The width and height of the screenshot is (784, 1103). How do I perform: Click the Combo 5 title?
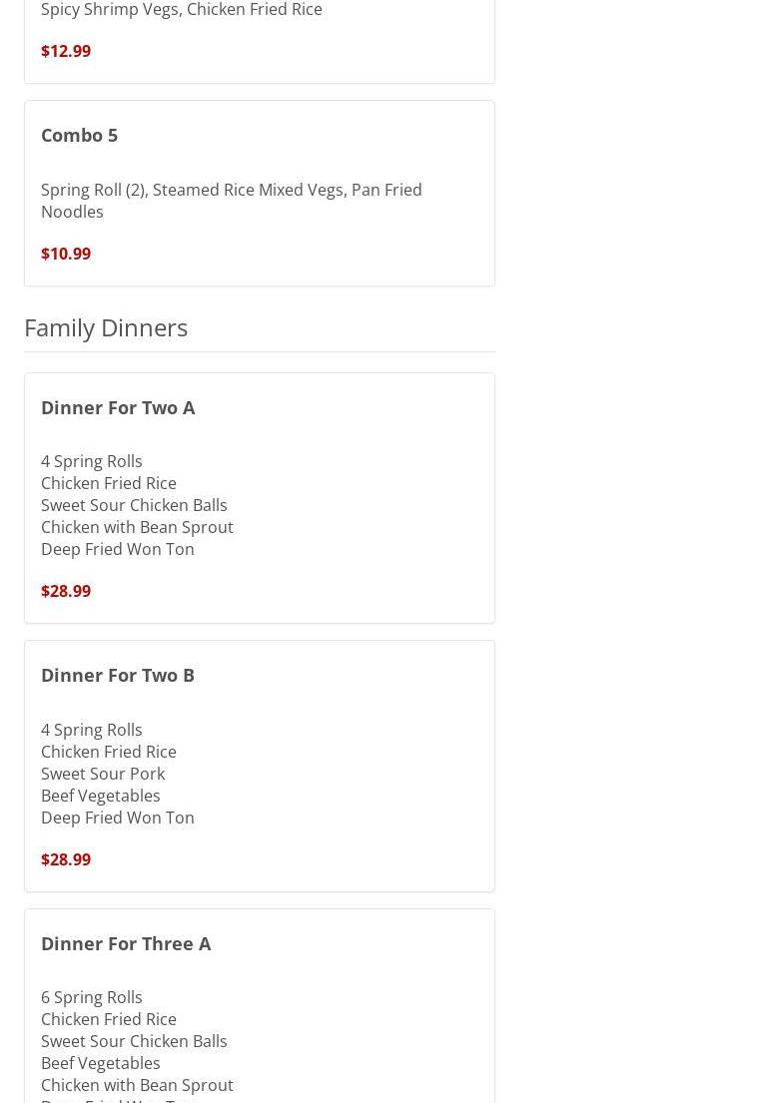(79, 135)
